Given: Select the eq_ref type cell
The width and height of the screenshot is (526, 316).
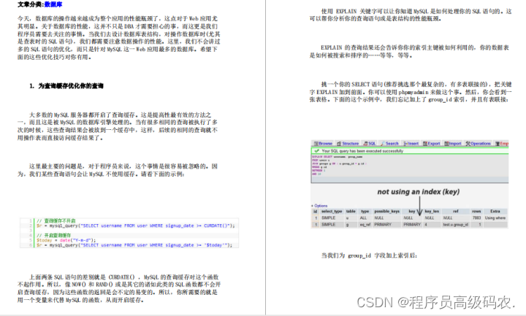Looking at the screenshot, I should (x=365, y=225).
